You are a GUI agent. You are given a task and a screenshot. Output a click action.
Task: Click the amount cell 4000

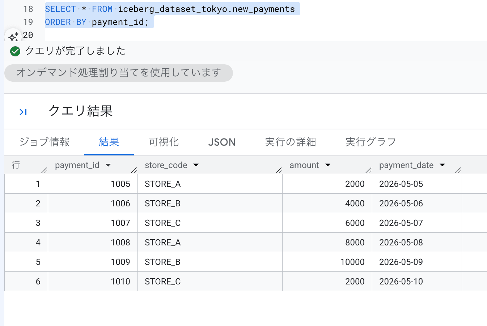coord(327,203)
